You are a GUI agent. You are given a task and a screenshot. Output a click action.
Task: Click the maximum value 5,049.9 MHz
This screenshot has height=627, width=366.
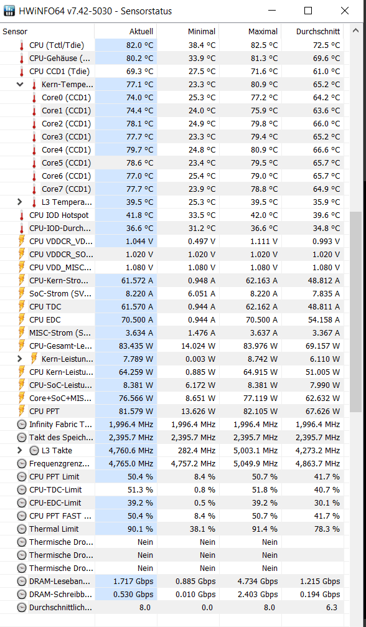pyautogui.click(x=255, y=464)
